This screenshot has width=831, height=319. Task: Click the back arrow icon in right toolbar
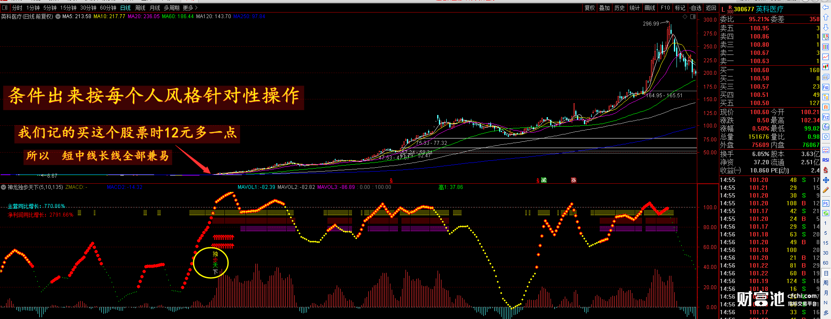pos(826,7)
